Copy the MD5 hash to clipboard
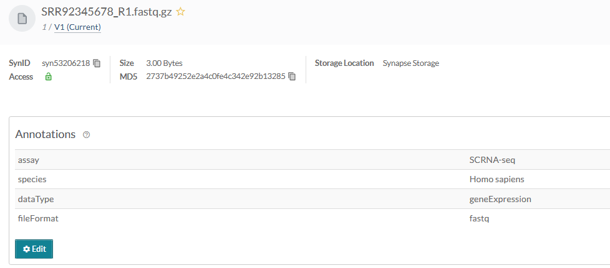 pos(292,76)
